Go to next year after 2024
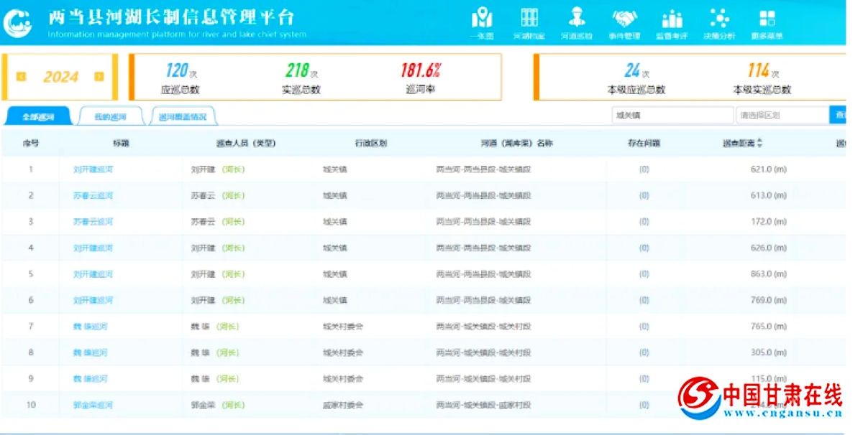 pyautogui.click(x=99, y=77)
